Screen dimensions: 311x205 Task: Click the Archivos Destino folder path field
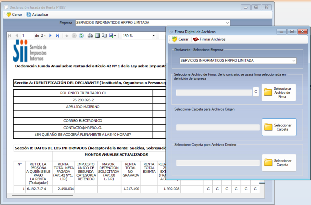tap(218, 163)
